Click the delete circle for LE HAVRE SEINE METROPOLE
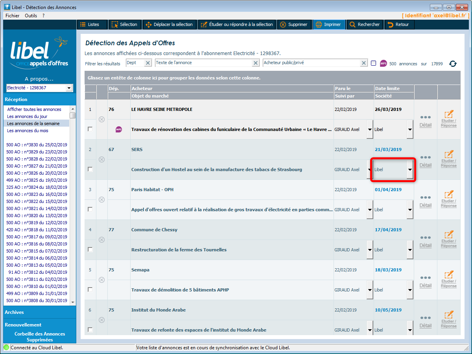Viewport: 472px width, 354px height. [101, 119]
